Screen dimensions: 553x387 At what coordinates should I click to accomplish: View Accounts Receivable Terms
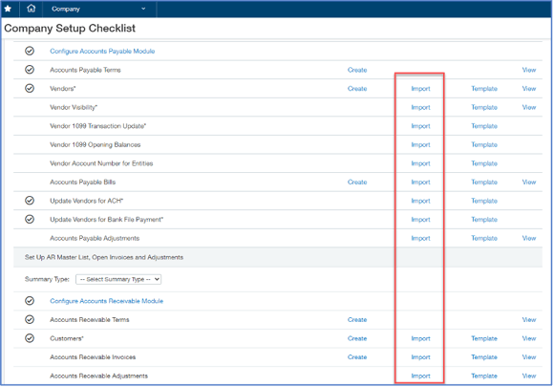(529, 319)
